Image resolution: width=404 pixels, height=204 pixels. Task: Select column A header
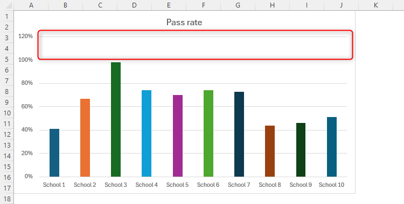click(x=31, y=5)
